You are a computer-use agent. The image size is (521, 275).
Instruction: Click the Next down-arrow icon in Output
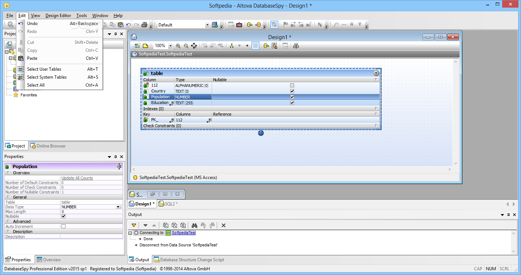pyautogui.click(x=145, y=225)
